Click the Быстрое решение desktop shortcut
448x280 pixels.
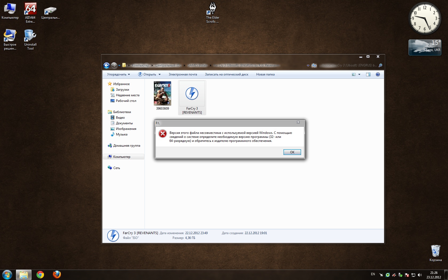tap(10, 40)
